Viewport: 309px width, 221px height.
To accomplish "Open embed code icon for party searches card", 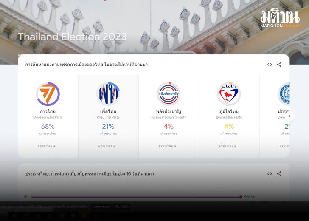I will point(270,65).
